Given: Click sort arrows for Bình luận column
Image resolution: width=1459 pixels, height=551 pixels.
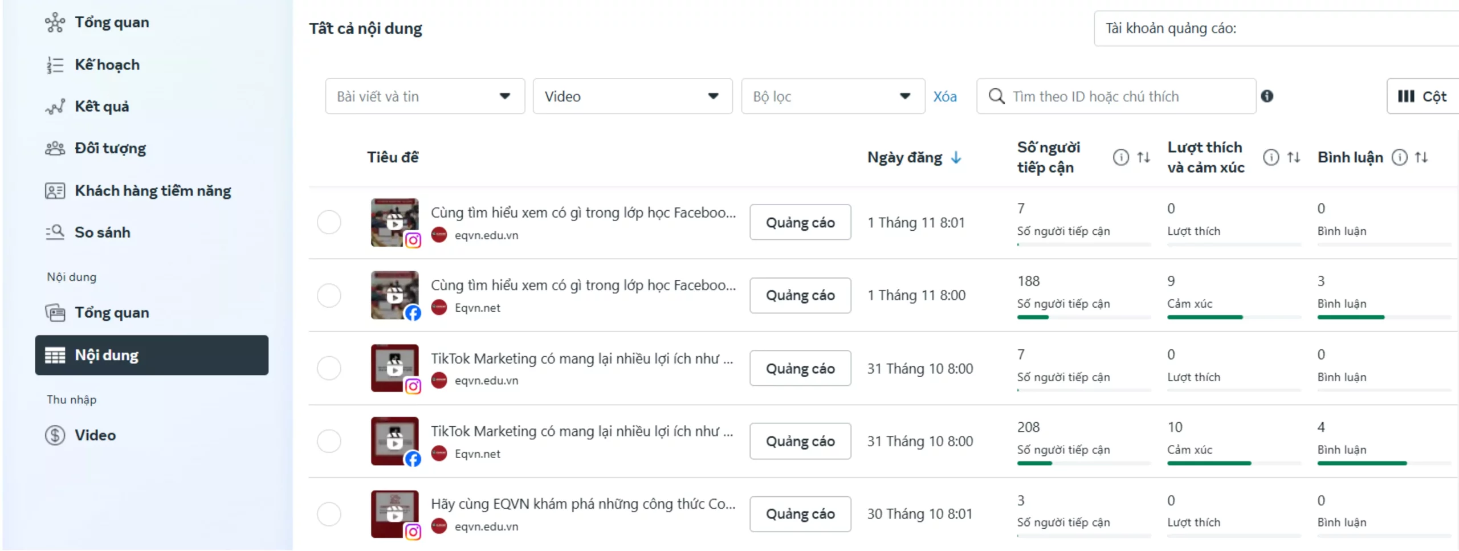Looking at the screenshot, I should (x=1421, y=157).
